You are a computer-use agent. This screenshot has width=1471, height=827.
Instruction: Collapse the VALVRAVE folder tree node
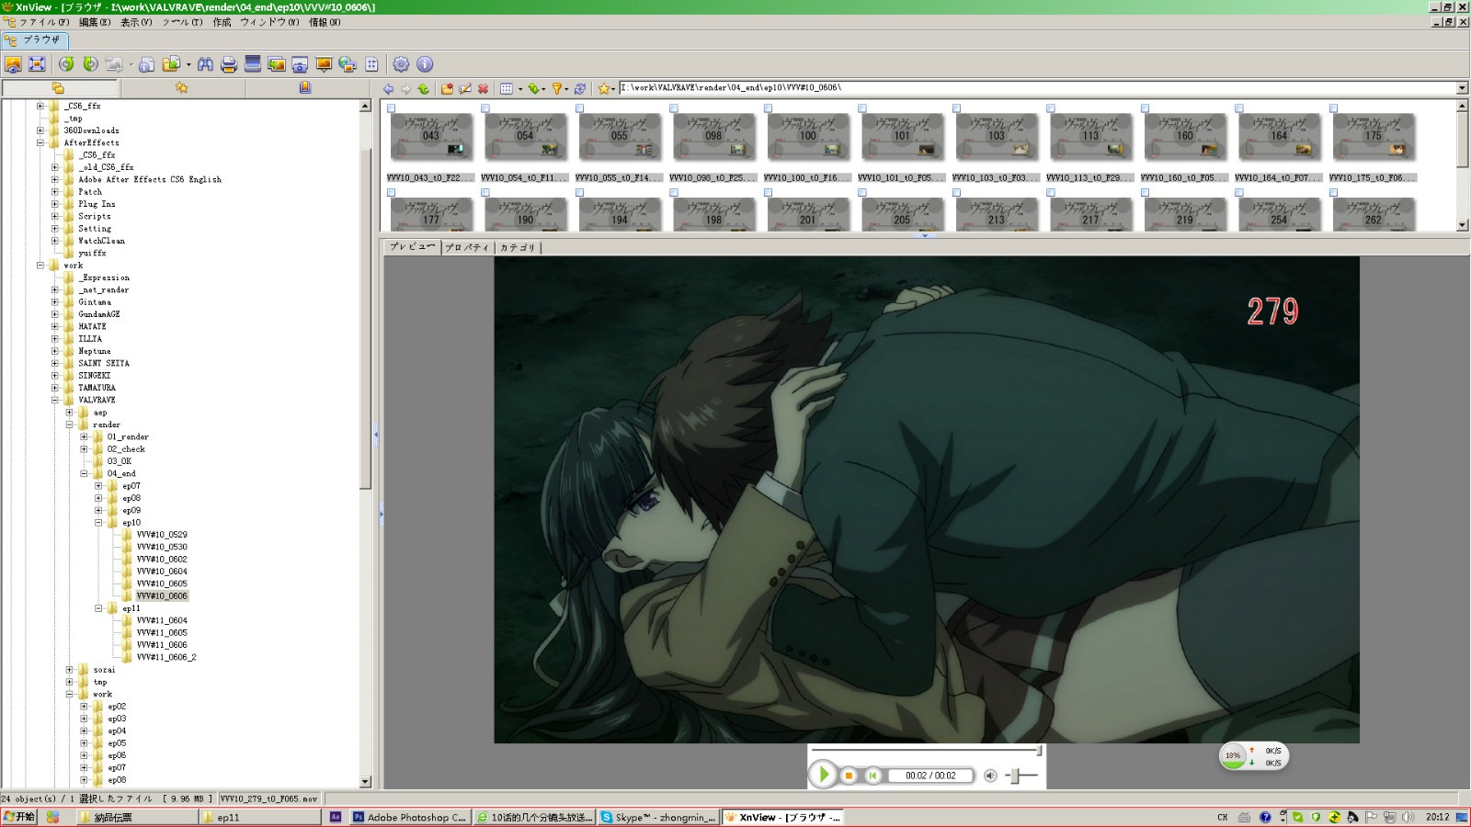coord(54,400)
